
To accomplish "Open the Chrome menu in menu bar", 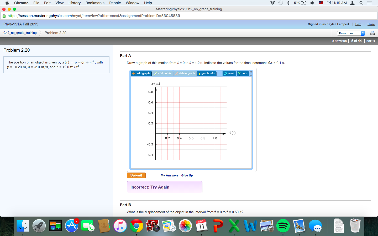I will click(21, 3).
